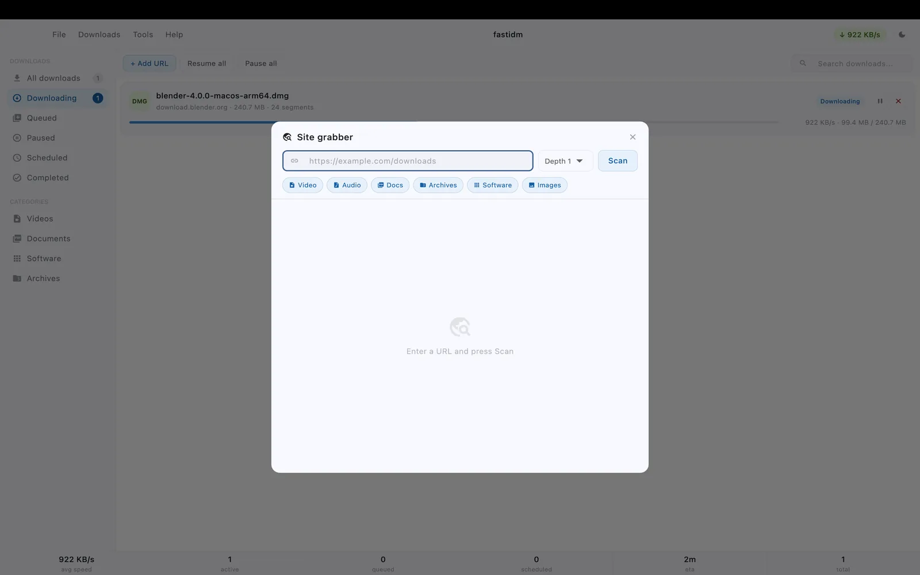Select the Scheduled sidebar filter
The width and height of the screenshot is (920, 575).
(57, 158)
